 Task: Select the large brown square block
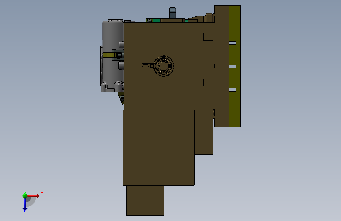pyautogui.click(x=159, y=148)
